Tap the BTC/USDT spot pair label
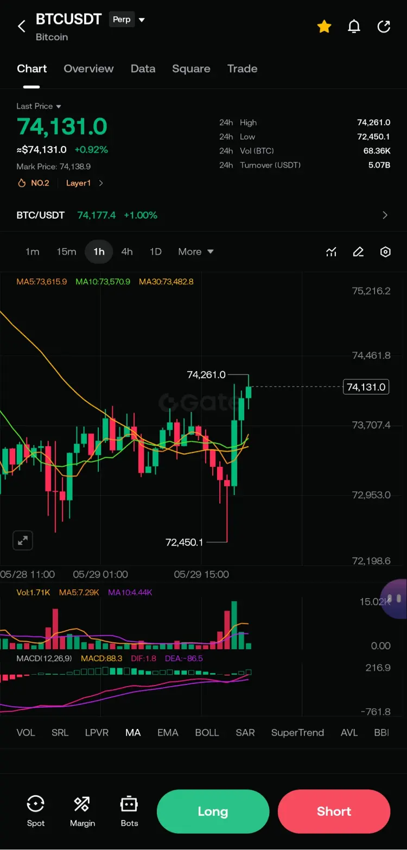The width and height of the screenshot is (407, 850). (41, 215)
